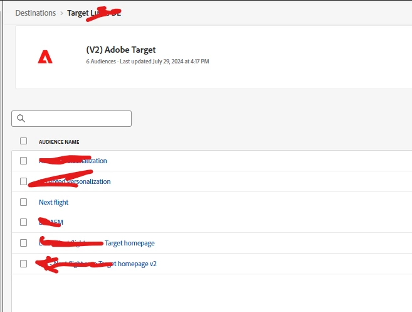Select the checkbox for Target homepage v2

coord(23,264)
